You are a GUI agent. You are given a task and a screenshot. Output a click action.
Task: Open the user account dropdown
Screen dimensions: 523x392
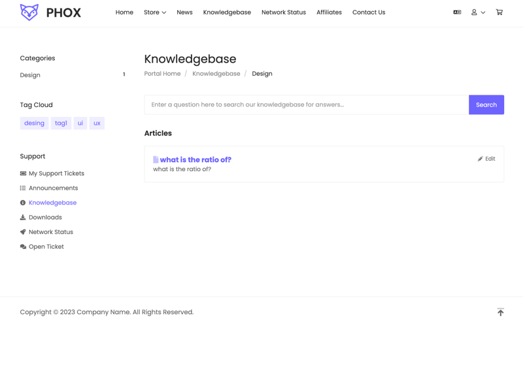coord(478,12)
